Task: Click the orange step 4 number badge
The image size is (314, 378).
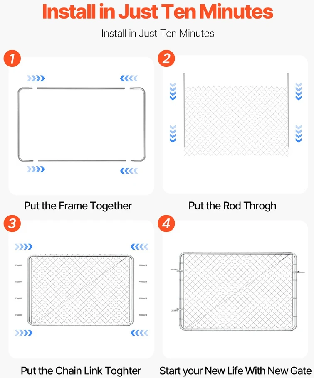Action: (x=166, y=223)
